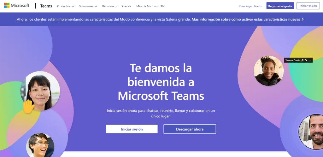The width and height of the screenshot is (323, 157).
Task: Expand the Recursos dropdown menu
Action: point(110,6)
